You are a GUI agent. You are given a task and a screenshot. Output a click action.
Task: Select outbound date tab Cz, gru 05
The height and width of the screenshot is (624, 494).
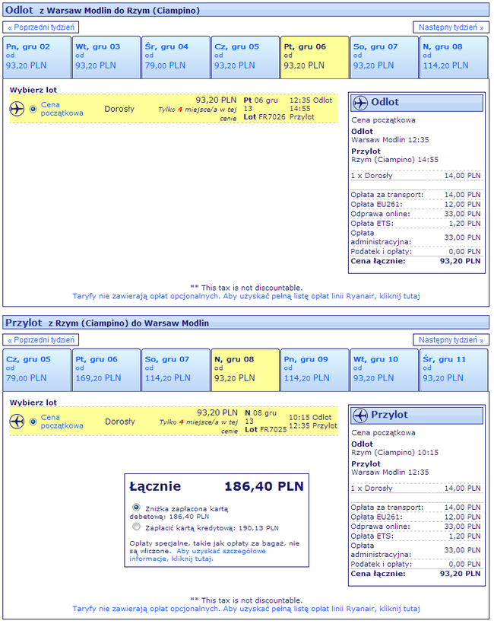click(x=245, y=57)
